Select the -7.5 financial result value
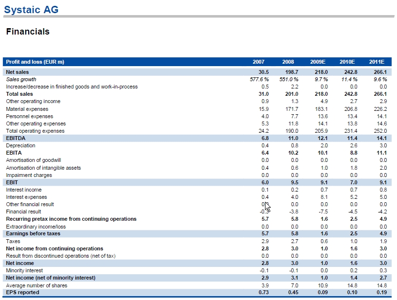Screen dimensions: 397x300 click(323, 212)
